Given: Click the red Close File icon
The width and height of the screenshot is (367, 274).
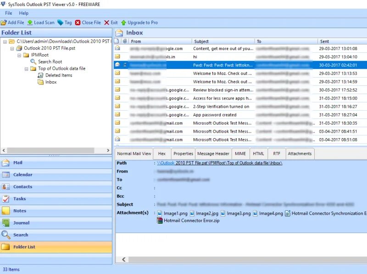Looking at the screenshot, I should click(x=78, y=22).
